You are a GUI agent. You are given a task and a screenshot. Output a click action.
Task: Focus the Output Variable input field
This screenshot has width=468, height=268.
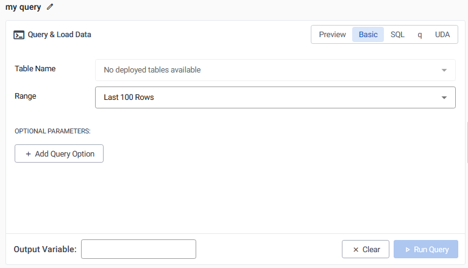[x=138, y=249]
